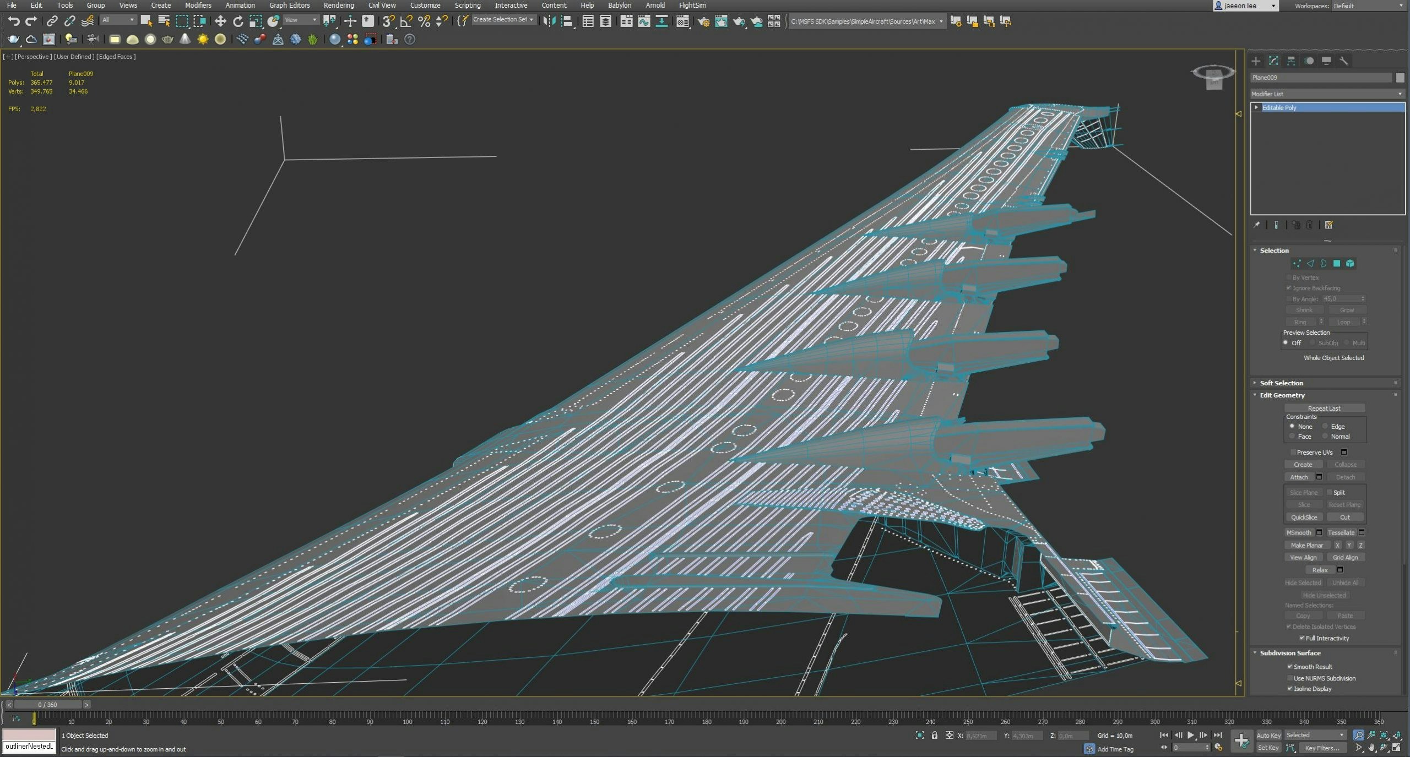Open the Rendering menu
This screenshot has width=1410, height=757.
(339, 6)
